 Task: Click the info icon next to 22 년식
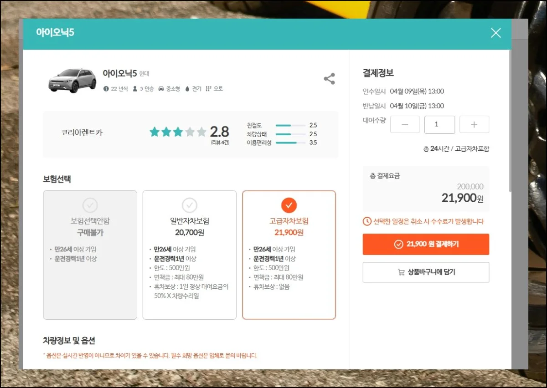pos(107,88)
